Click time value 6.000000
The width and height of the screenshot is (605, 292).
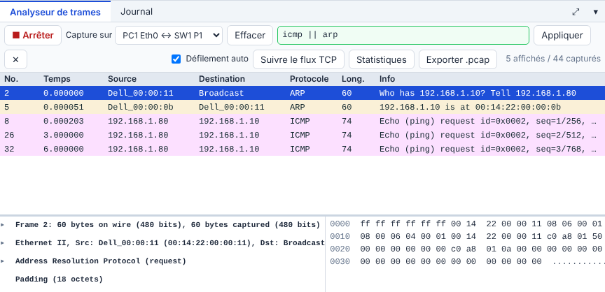(x=63, y=149)
